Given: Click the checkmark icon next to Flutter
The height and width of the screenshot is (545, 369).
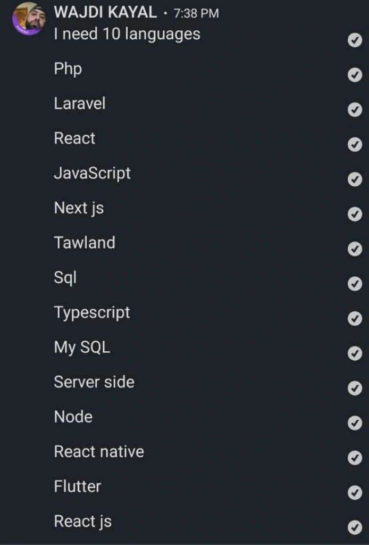Looking at the screenshot, I should pyautogui.click(x=355, y=492).
